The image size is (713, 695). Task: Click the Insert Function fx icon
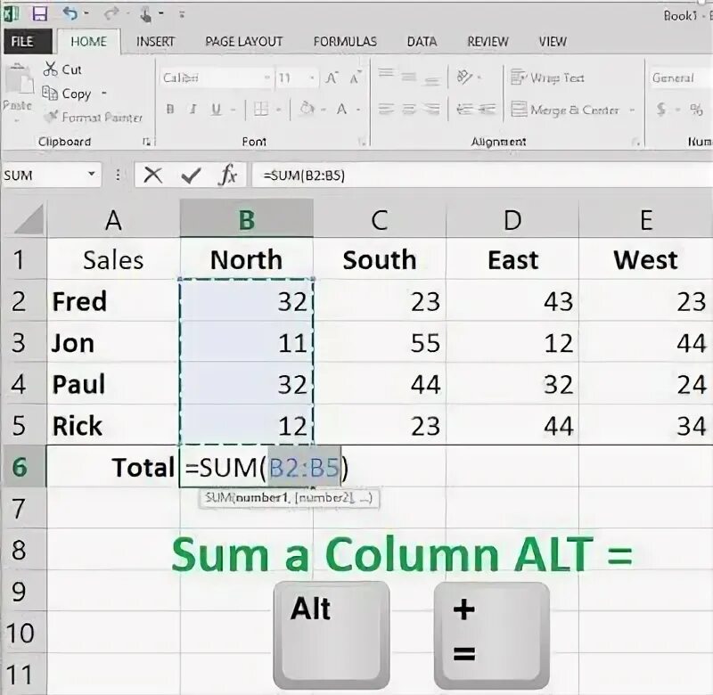pyautogui.click(x=228, y=175)
